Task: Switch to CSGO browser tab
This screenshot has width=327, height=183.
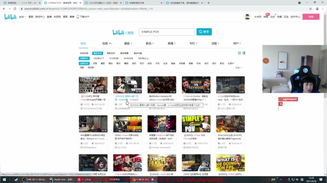Action: click(x=104, y=3)
